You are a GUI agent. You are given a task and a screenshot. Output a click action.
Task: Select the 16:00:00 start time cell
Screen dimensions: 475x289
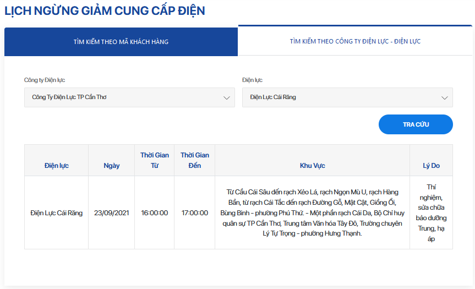(x=155, y=212)
